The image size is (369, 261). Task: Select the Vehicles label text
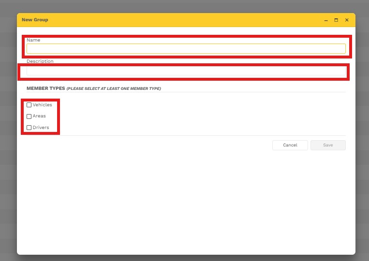point(43,104)
